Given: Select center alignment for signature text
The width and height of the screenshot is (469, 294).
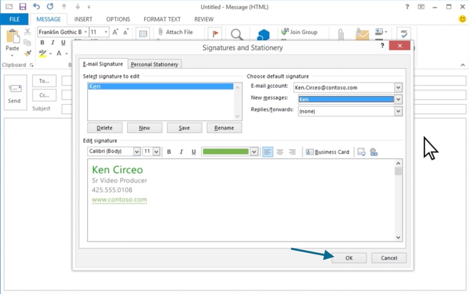Looking at the screenshot, I should tap(280, 151).
